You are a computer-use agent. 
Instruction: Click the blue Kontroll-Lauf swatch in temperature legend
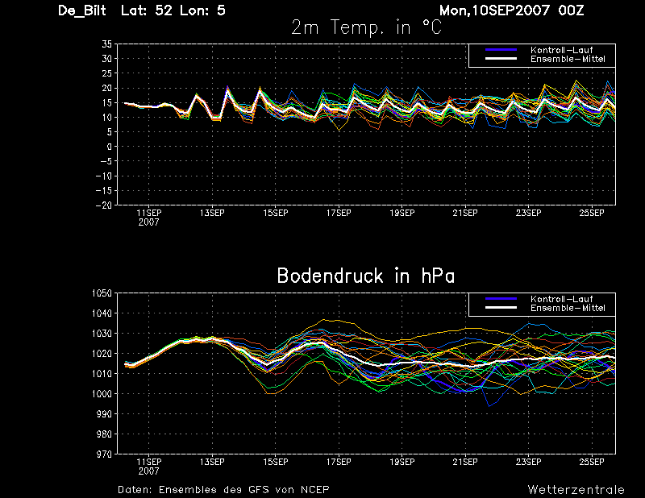point(501,50)
